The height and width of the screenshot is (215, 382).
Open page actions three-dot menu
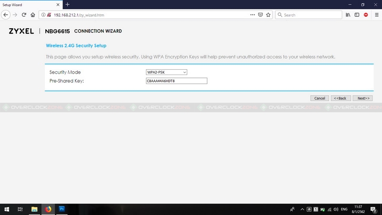click(x=253, y=15)
